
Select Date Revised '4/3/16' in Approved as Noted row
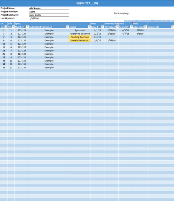click(x=126, y=34)
